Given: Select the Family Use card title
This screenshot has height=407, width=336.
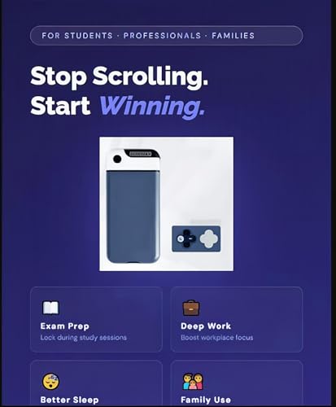Looking at the screenshot, I should 206,400.
